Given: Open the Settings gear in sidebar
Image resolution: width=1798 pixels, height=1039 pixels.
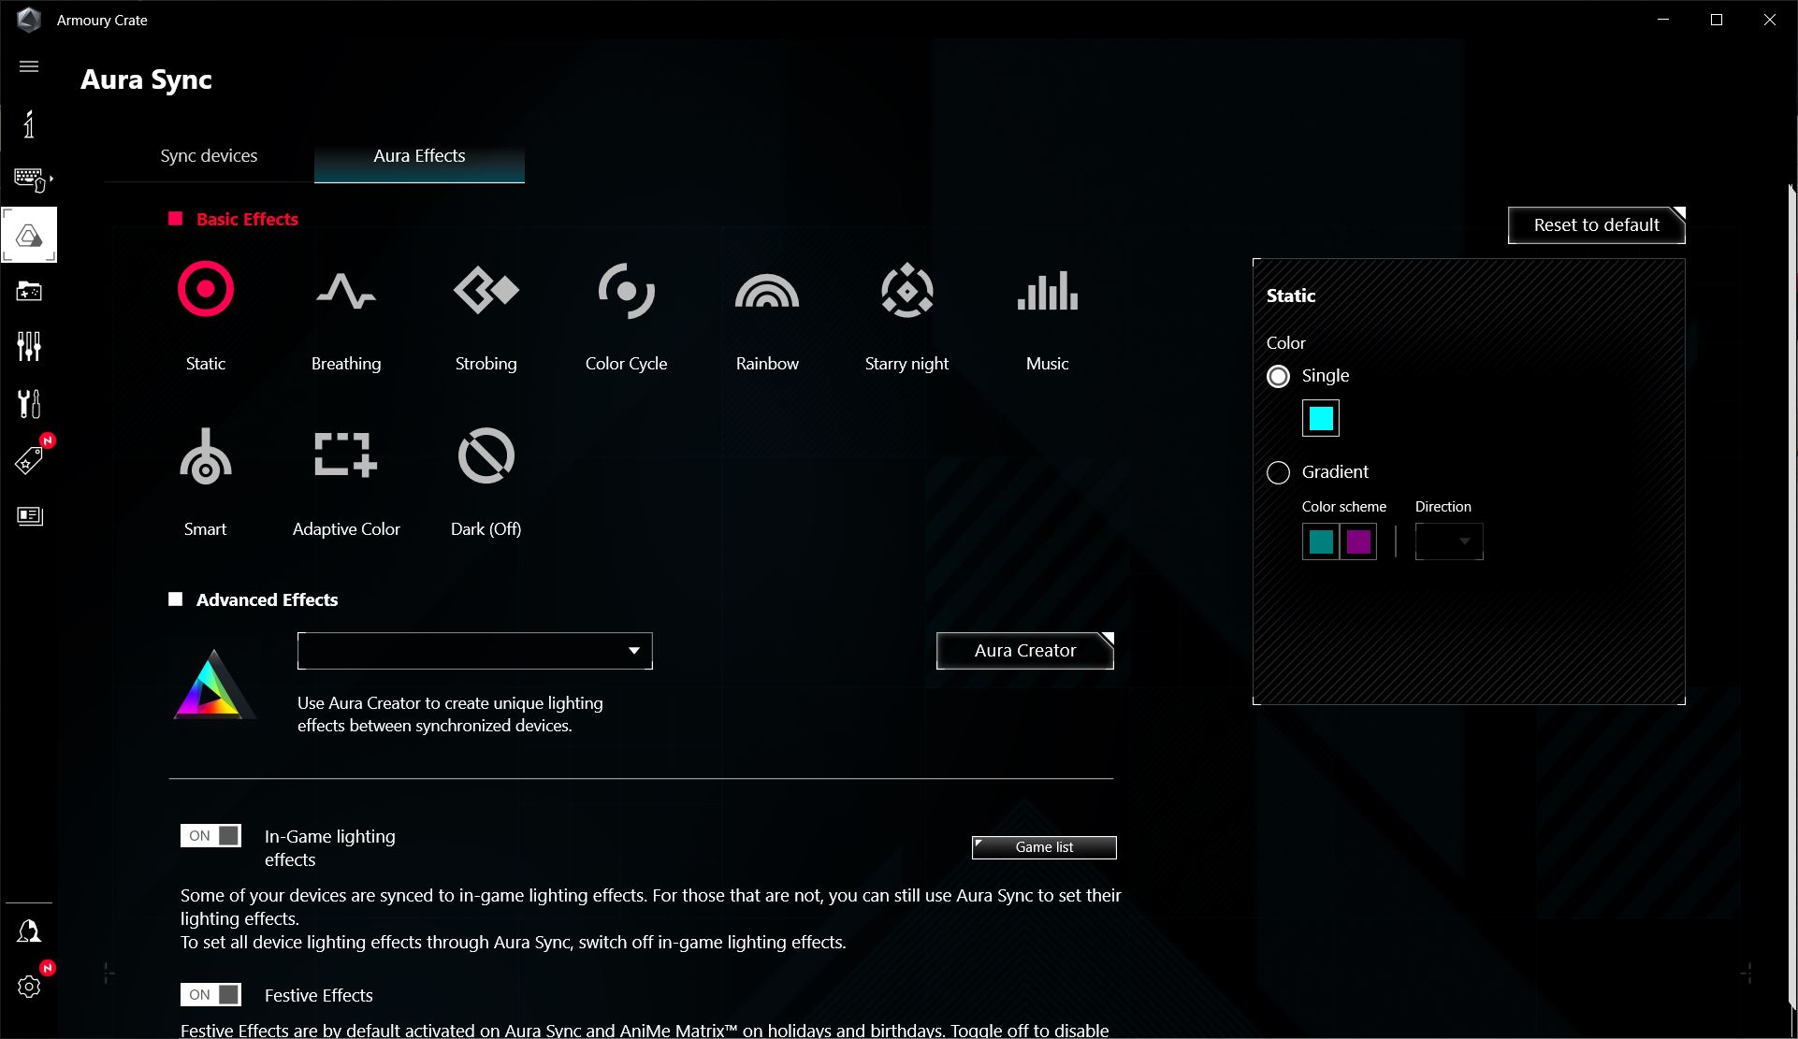Looking at the screenshot, I should click(x=29, y=987).
